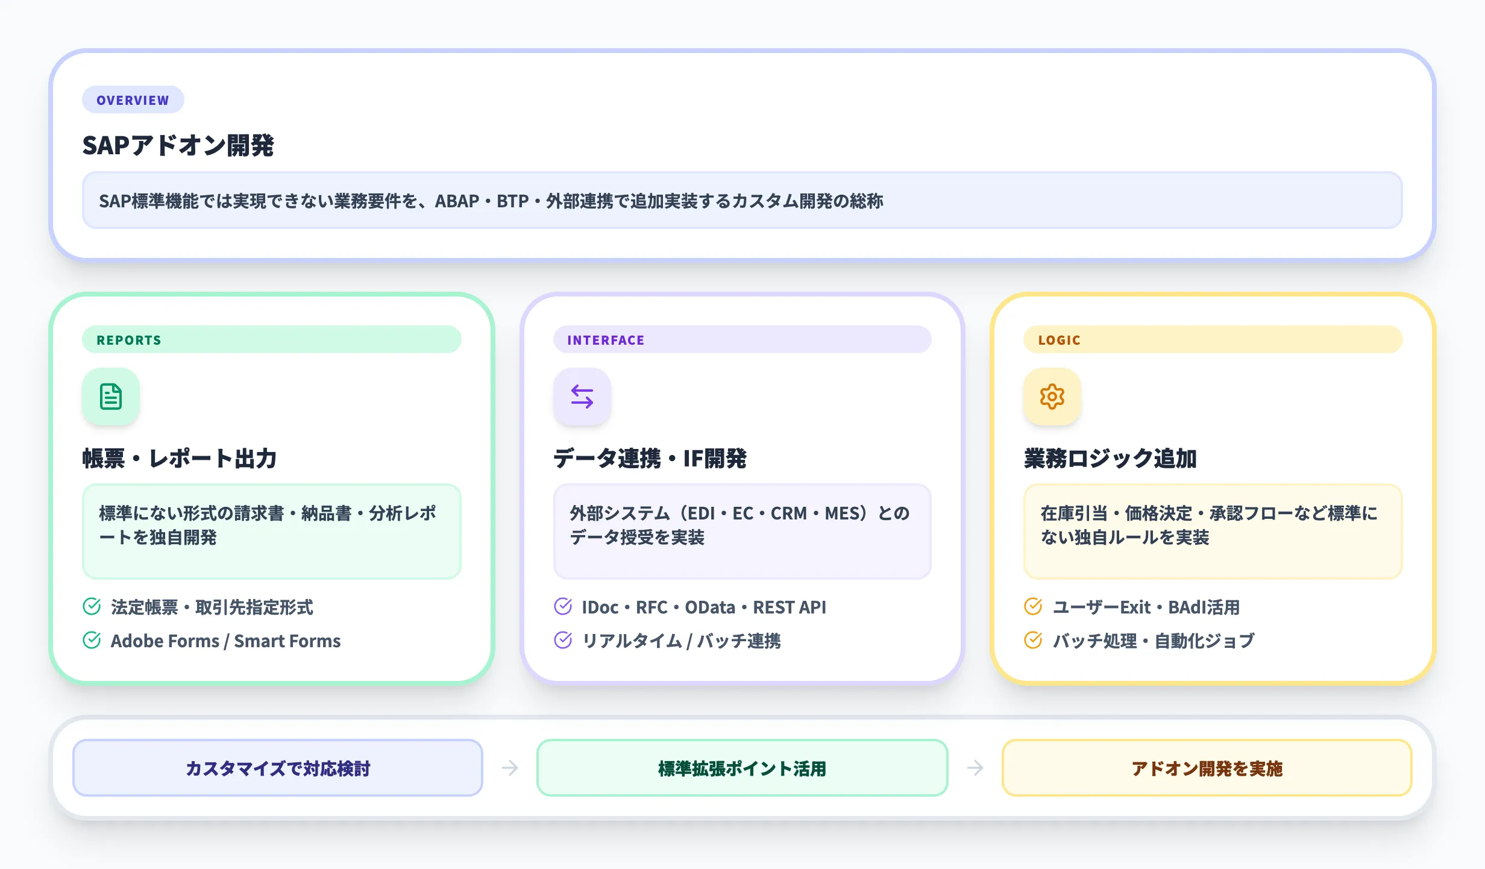
Task: Click the checkmark beside 法定帳票・取引先指定形式
Action: coord(91,607)
